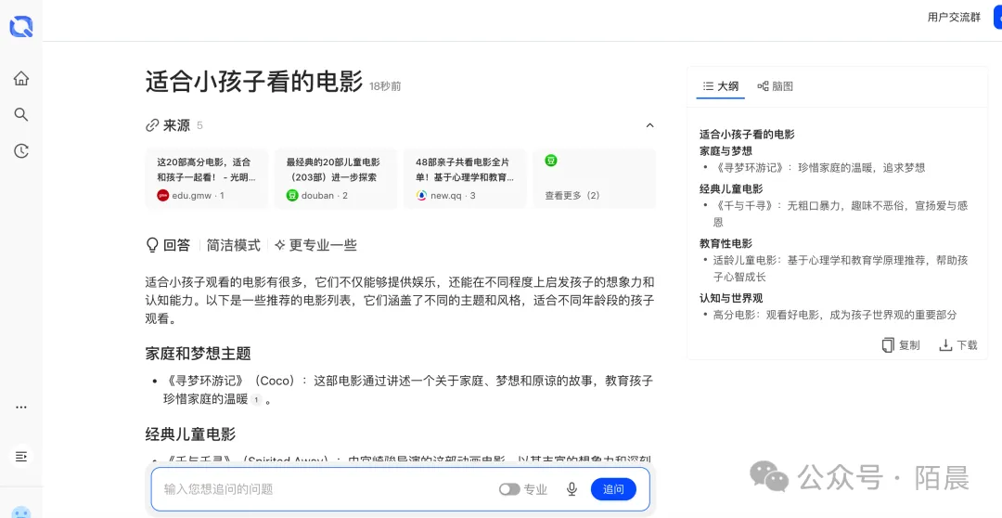1002x518 pixels.
Task: Click the green douban icon in 查看更多 card
Action: point(551,161)
